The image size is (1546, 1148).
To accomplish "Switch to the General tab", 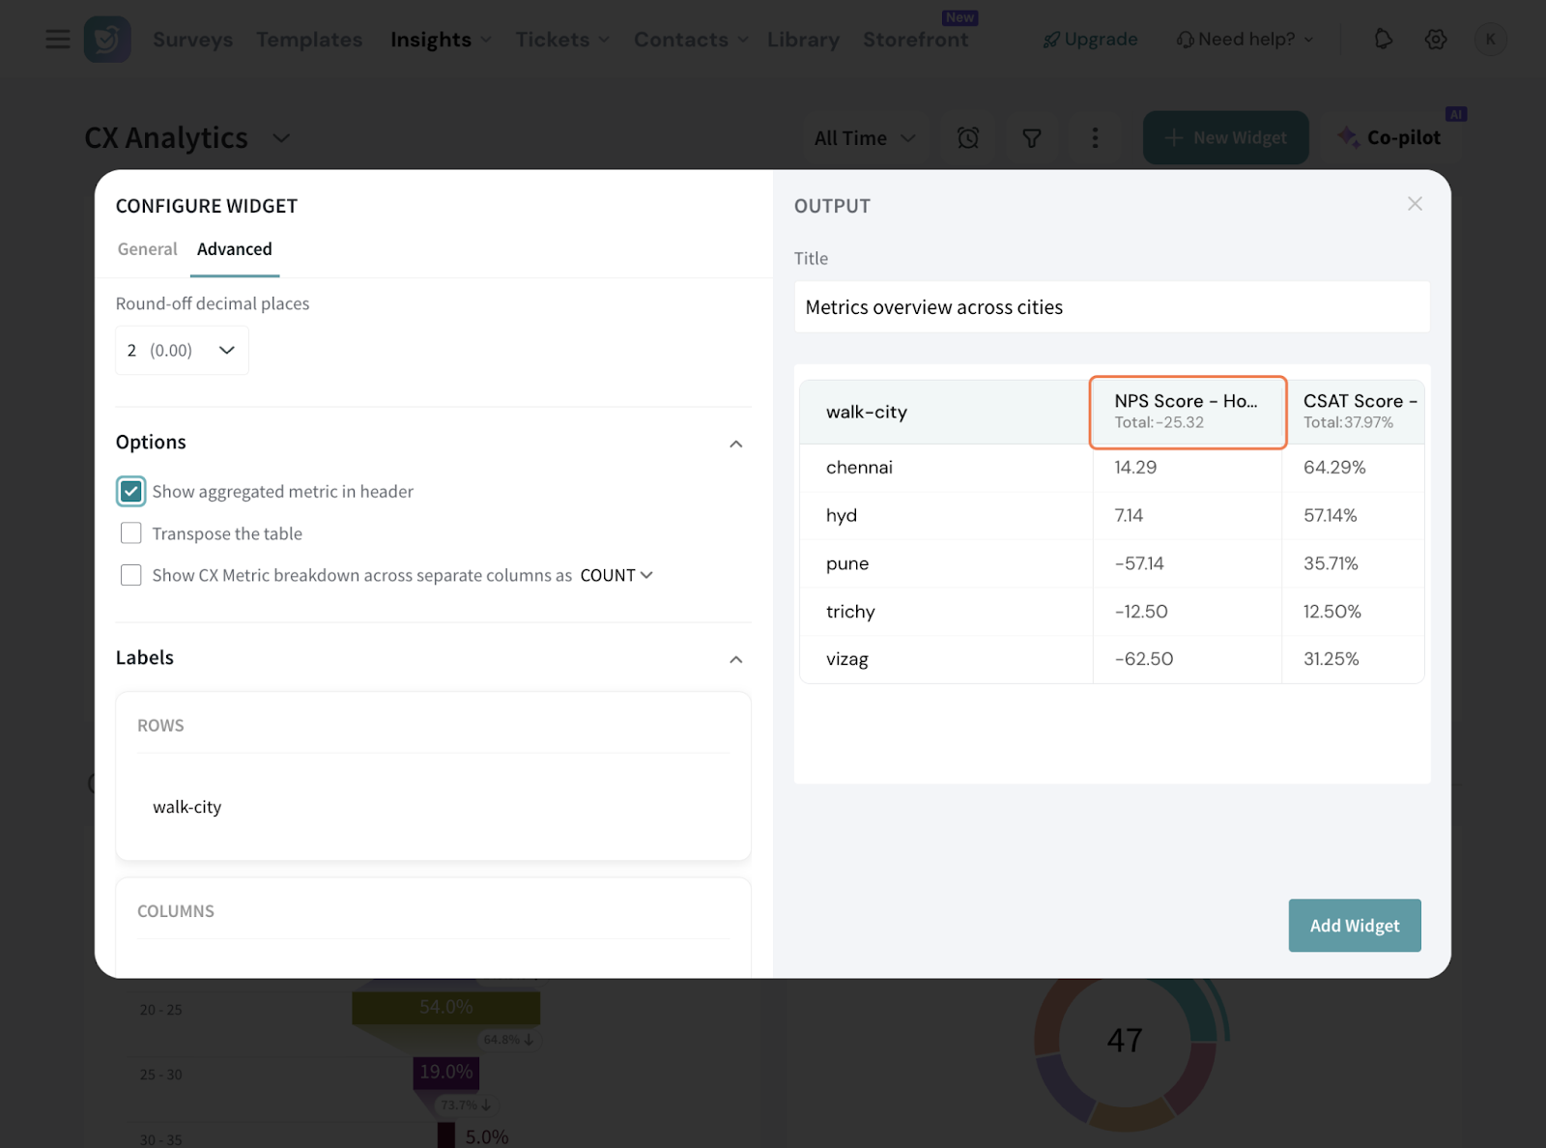I will click(148, 249).
